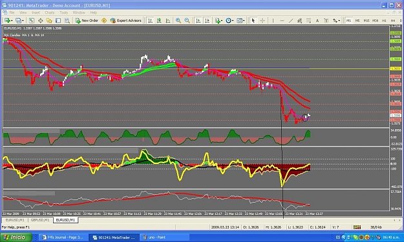The image size is (404, 242).
Task: Toggle the Navigator star-folder icon
Action: [x=49, y=20]
